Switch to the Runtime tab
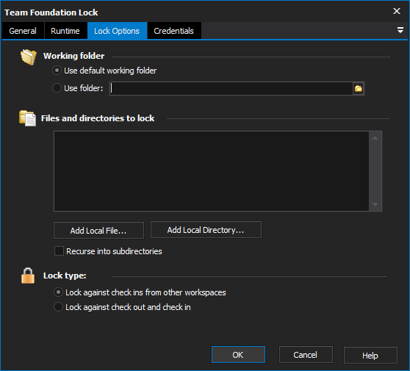The width and height of the screenshot is (410, 371). point(65,31)
